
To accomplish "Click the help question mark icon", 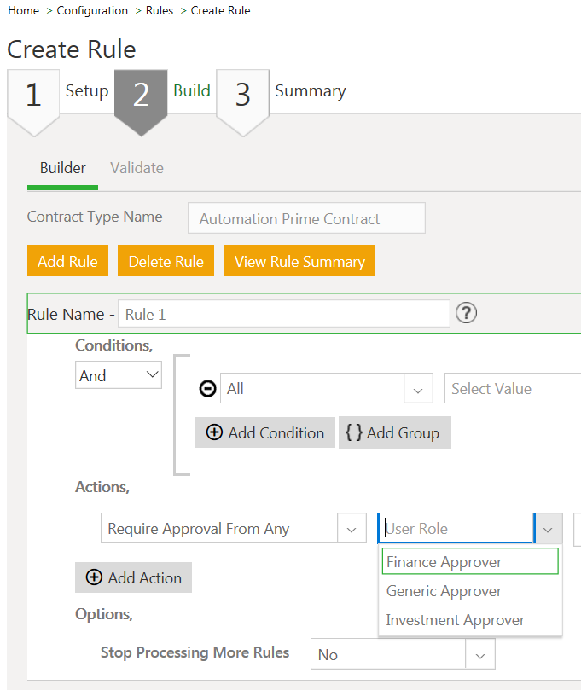I will [x=466, y=313].
